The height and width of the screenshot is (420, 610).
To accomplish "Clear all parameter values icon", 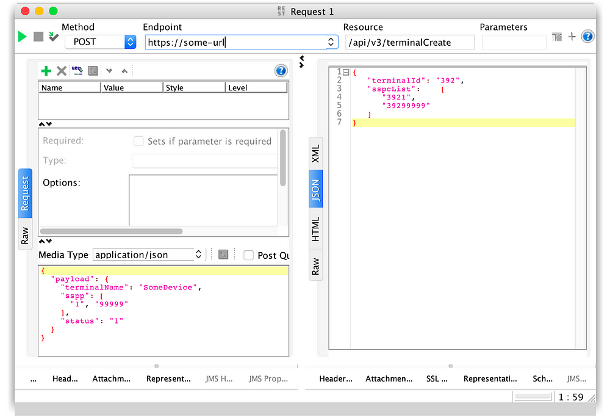I will pyautogui.click(x=93, y=70).
